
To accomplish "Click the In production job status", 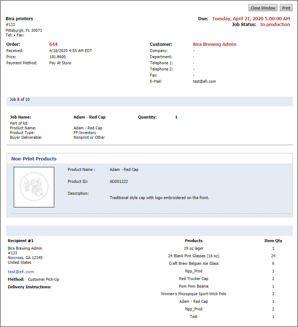I will (x=275, y=25).
